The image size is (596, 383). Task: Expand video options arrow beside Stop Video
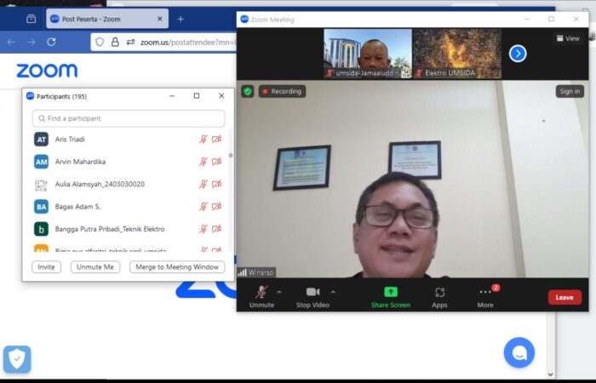[334, 292]
